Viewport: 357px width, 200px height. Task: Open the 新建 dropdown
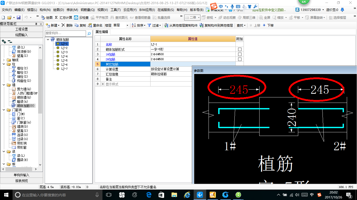click(53, 25)
